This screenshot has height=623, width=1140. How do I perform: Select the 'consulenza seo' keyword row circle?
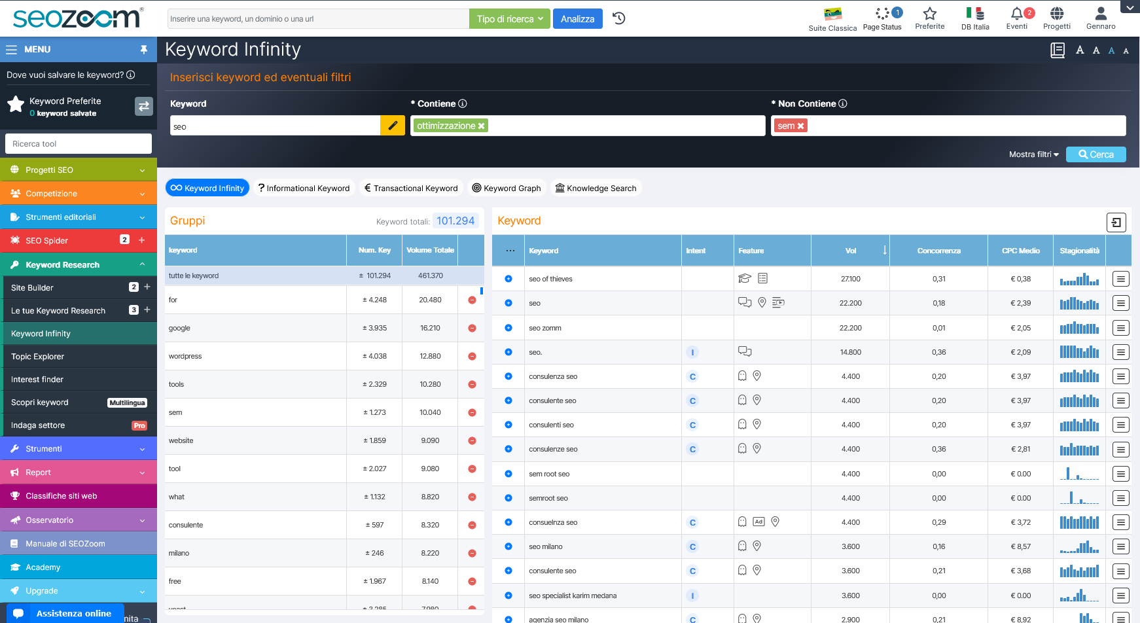tap(508, 376)
